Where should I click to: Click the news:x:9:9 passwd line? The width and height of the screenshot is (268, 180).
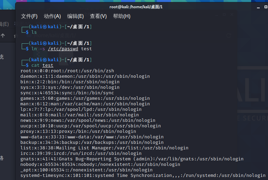pyautogui.click(x=88, y=120)
